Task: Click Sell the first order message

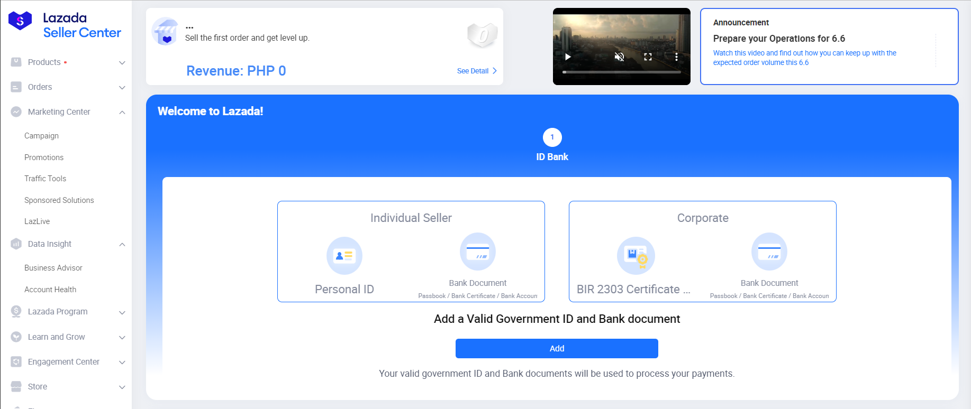Action: pos(247,38)
